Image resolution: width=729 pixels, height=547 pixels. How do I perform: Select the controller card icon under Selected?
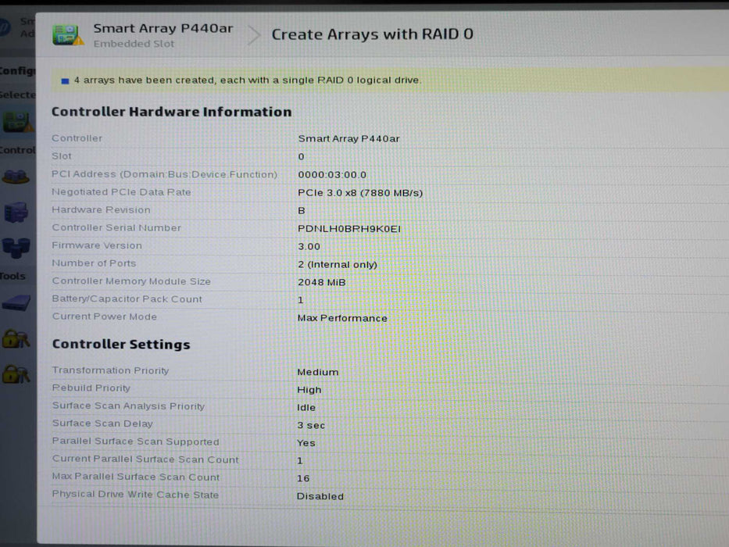(16, 122)
